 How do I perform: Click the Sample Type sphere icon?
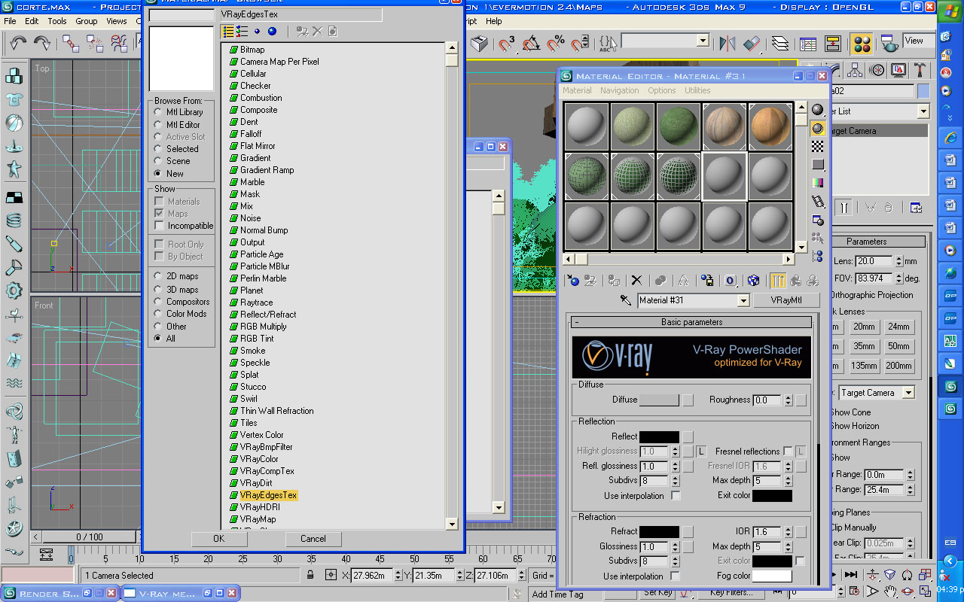click(817, 109)
